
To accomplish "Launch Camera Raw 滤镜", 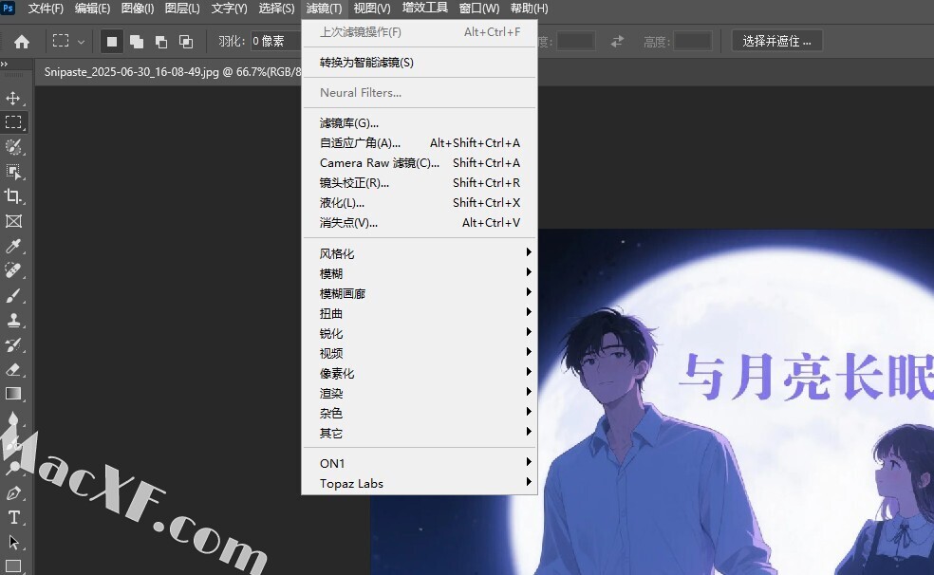I will (x=420, y=163).
